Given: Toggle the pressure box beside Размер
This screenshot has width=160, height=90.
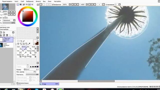Looking at the screenshot, I should [x=25, y=69].
